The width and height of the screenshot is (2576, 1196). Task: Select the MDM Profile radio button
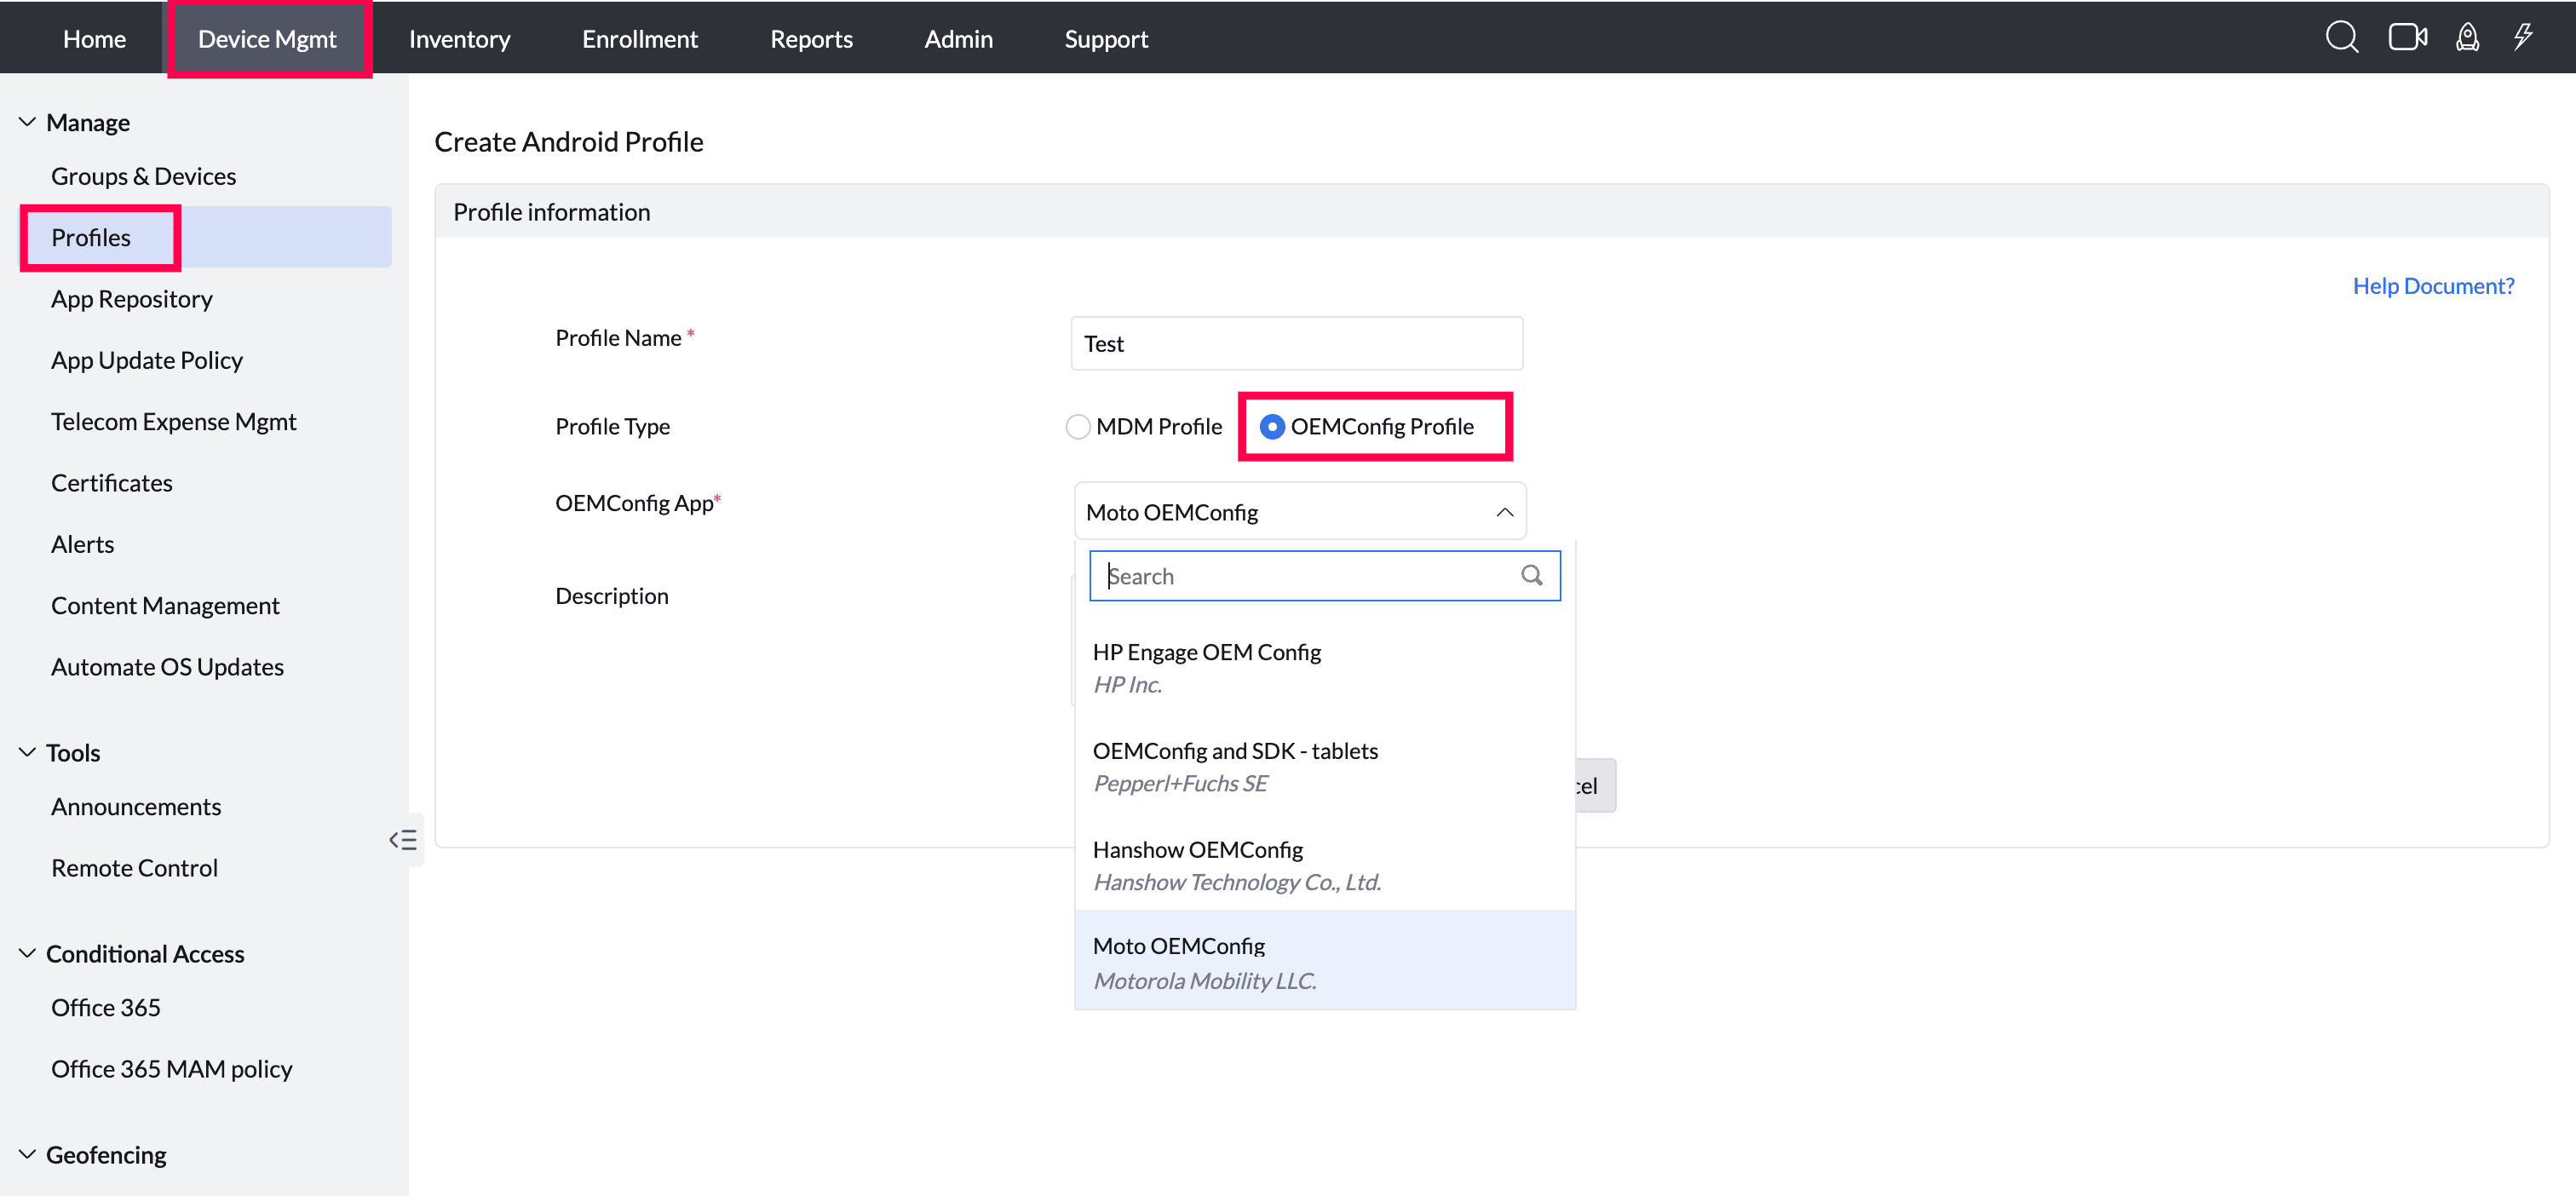(1077, 427)
